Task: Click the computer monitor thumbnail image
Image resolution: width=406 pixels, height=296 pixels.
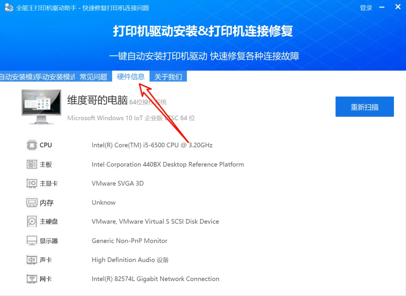Action: click(x=41, y=107)
